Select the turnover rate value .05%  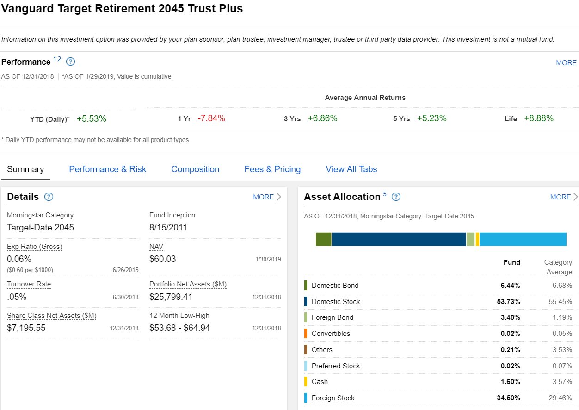(17, 297)
